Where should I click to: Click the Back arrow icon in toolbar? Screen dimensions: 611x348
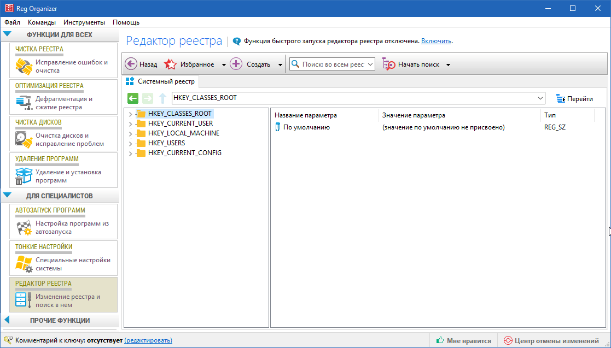pos(131,64)
